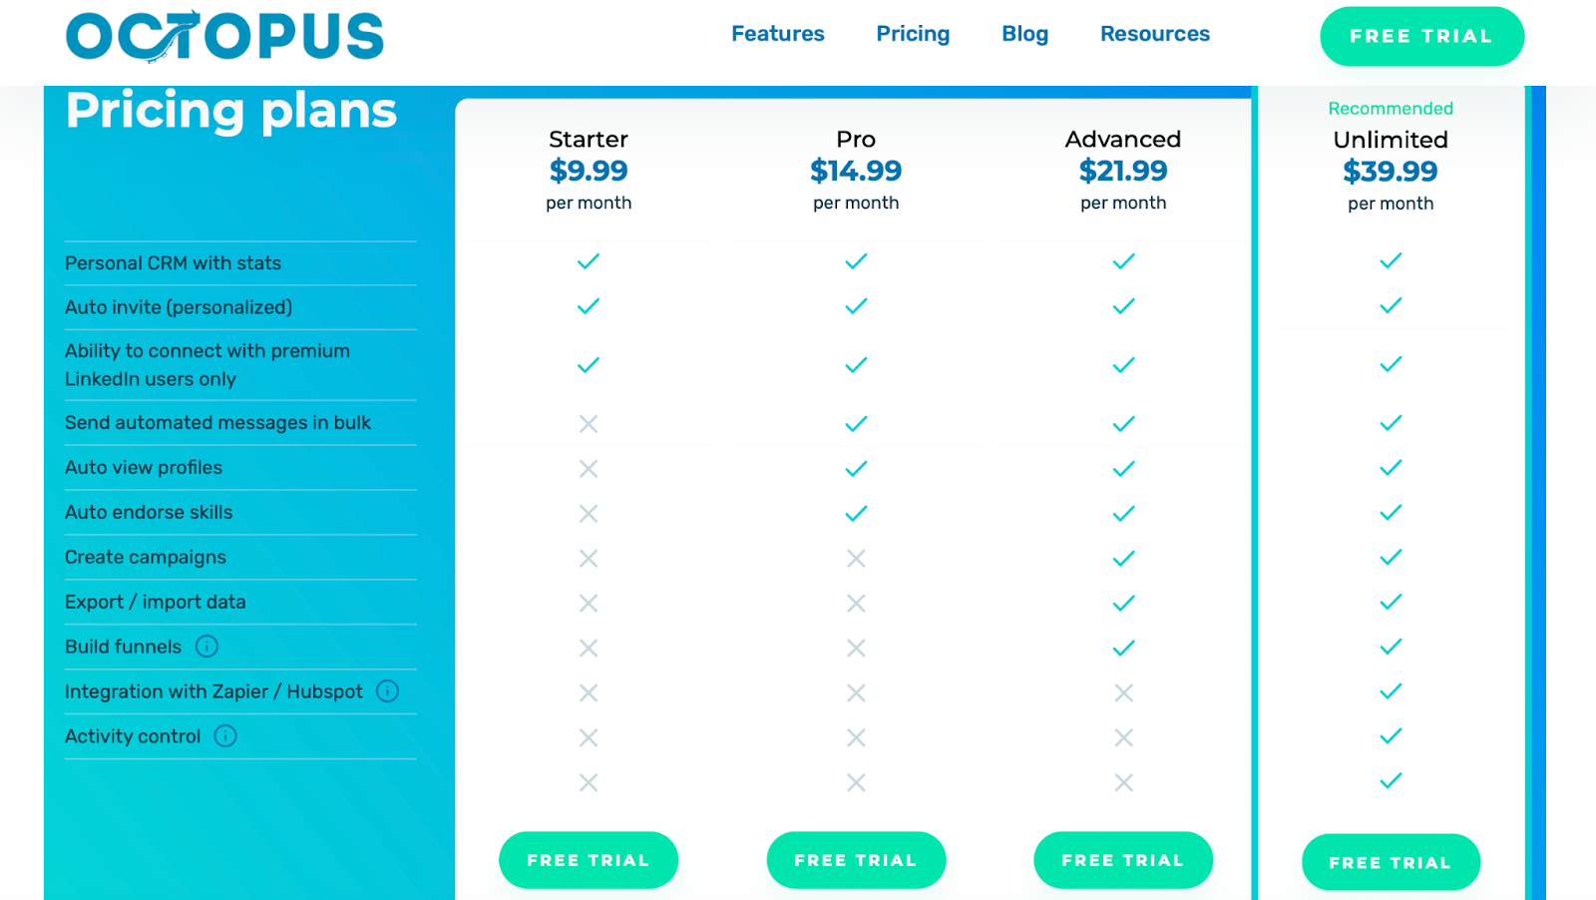Click the Unlimited plan FREE TRIAL button
The width and height of the screenshot is (1596, 900).
[x=1391, y=861]
